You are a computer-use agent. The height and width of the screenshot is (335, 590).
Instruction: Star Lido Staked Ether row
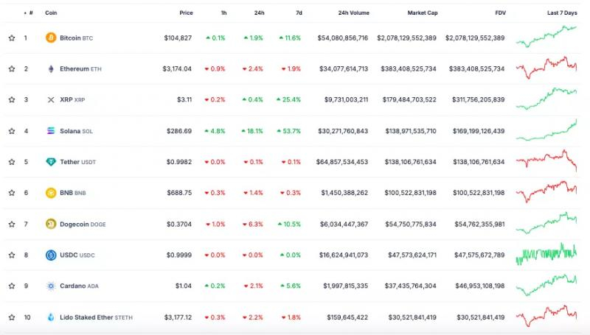coord(12,317)
